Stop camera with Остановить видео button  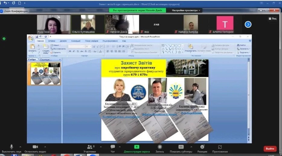[35, 147]
